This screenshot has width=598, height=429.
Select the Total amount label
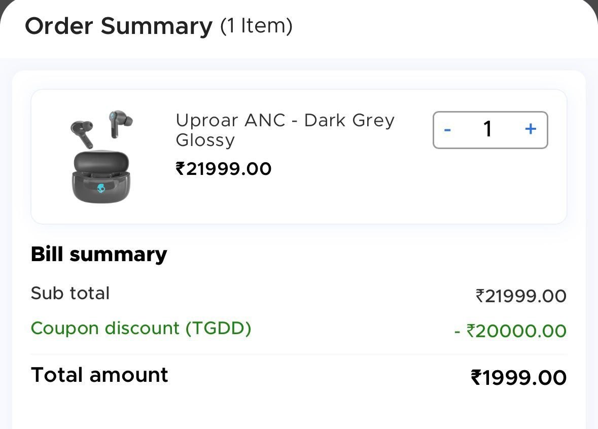99,375
